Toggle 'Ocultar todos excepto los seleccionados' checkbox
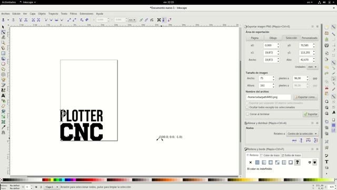The height and width of the screenshot is (190, 337). pyautogui.click(x=247, y=107)
